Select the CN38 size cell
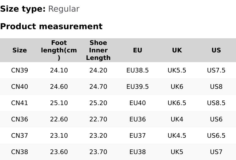 (20, 152)
